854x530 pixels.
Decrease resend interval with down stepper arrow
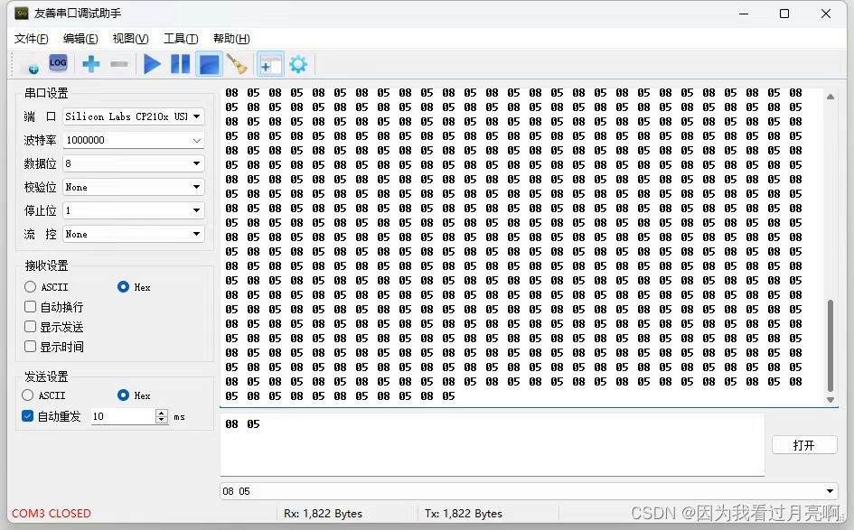click(162, 420)
